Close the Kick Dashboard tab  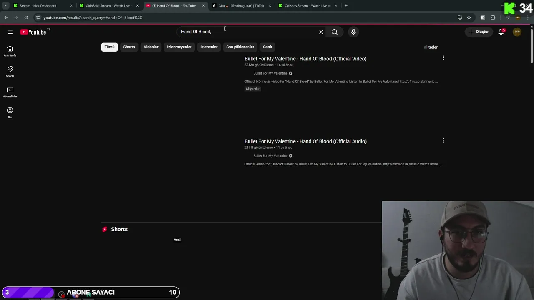pos(71,6)
